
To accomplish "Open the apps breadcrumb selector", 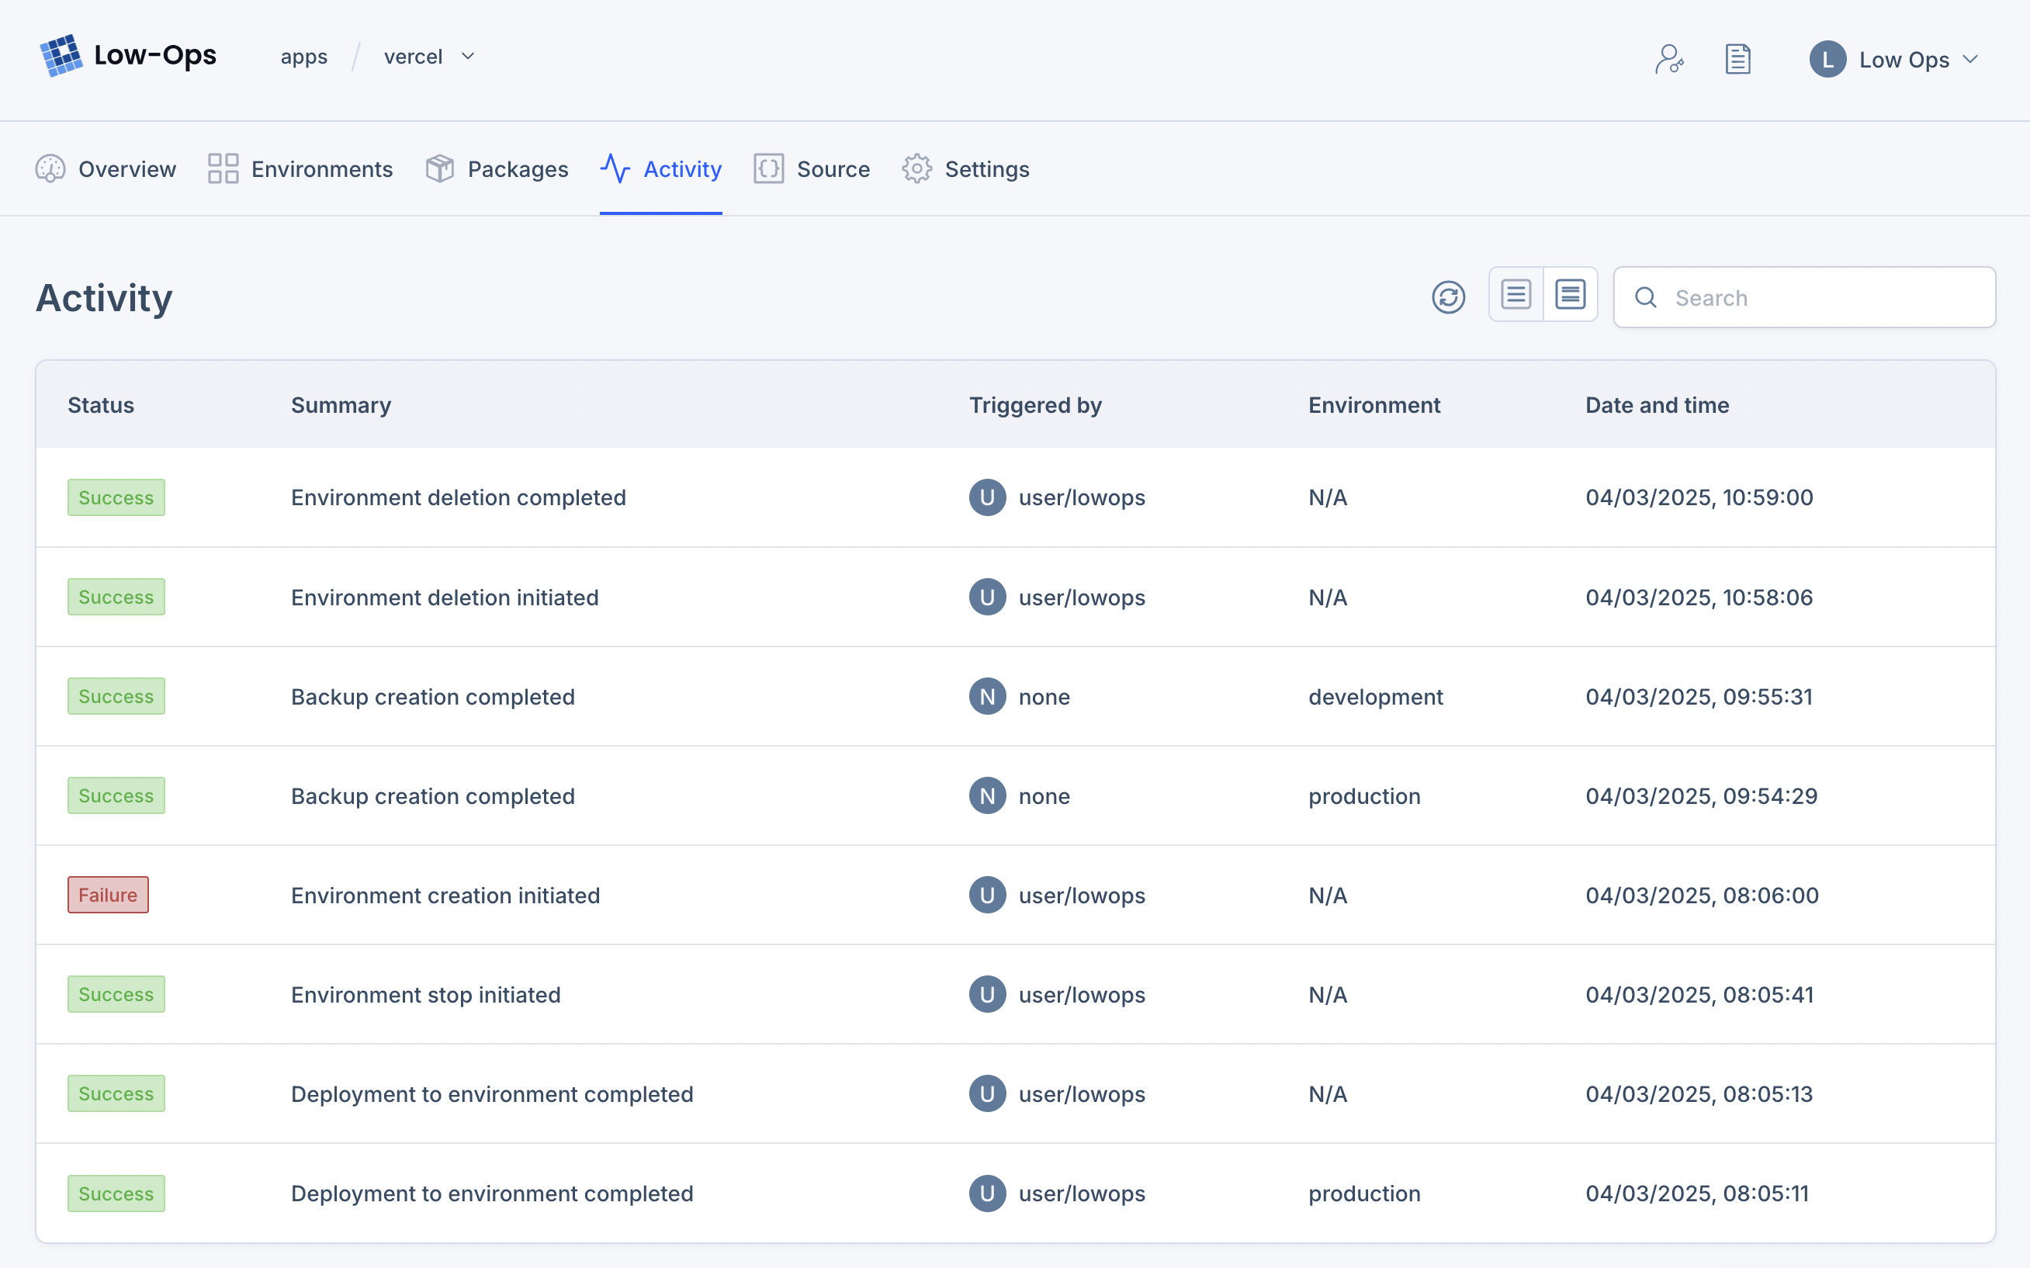I will (x=303, y=56).
